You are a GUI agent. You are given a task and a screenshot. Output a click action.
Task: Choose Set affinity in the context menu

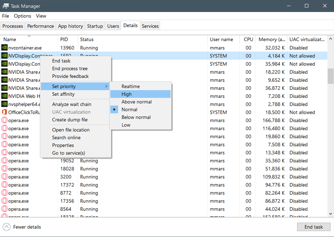[76, 94]
